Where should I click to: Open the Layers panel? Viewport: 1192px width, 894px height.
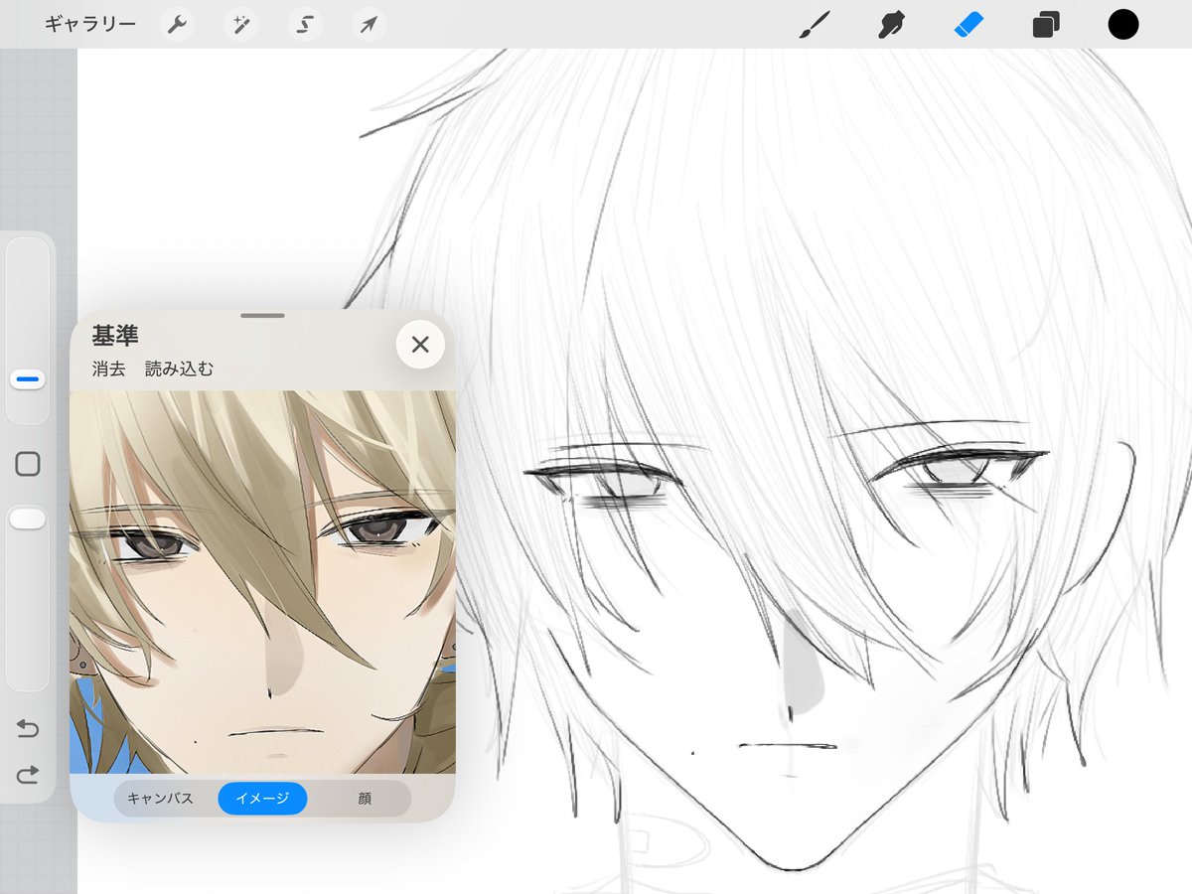pyautogui.click(x=1046, y=25)
